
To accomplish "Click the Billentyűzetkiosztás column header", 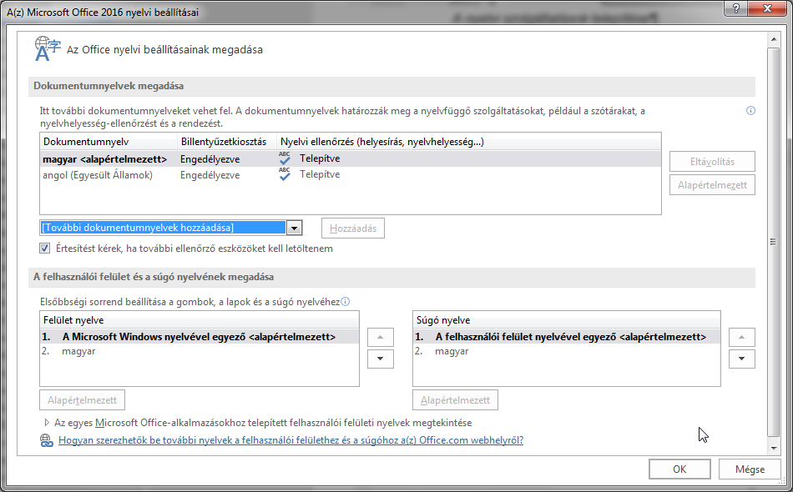I will point(227,142).
